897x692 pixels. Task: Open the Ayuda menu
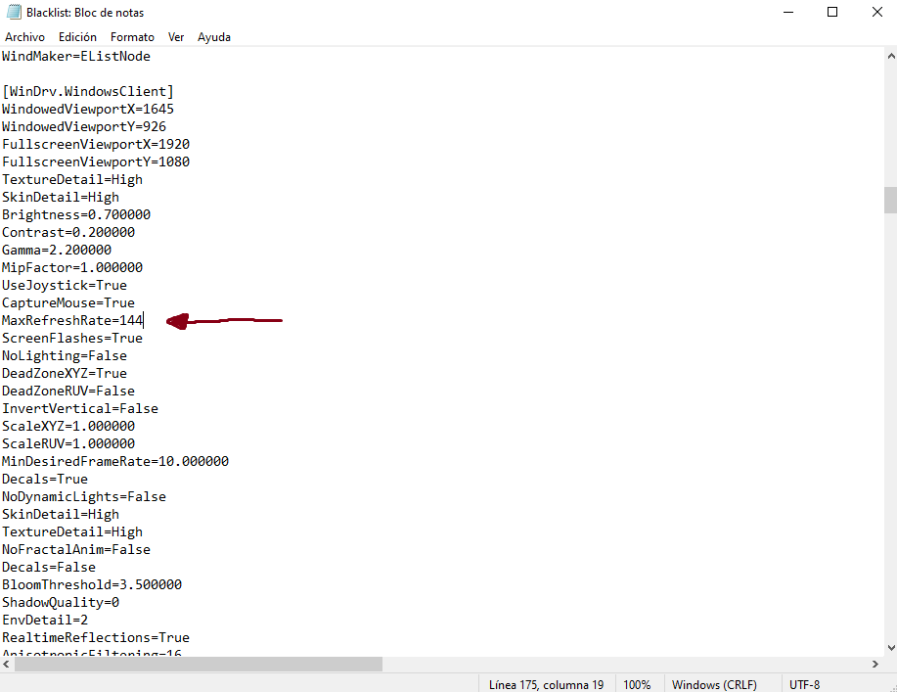click(x=214, y=37)
